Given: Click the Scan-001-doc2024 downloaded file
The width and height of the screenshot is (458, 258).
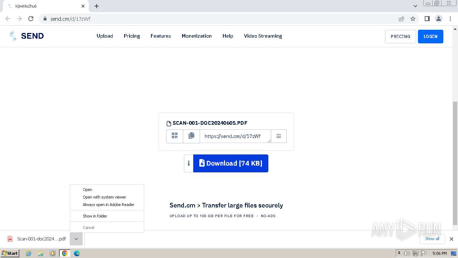Looking at the screenshot, I should 42,239.
